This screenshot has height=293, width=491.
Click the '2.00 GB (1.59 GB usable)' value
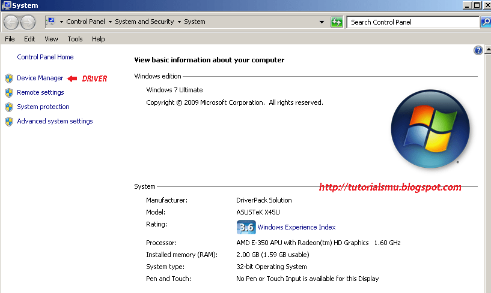click(273, 255)
